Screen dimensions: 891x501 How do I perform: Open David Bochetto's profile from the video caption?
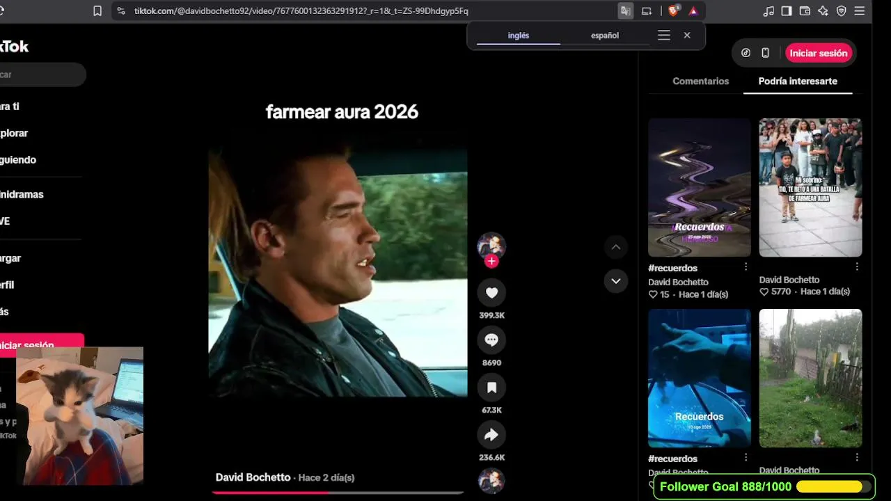tap(253, 477)
